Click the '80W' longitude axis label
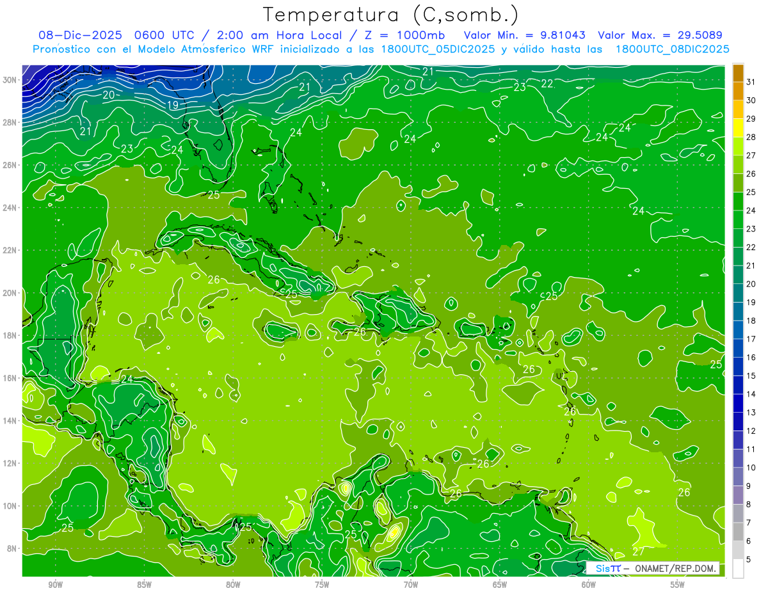The height and width of the screenshot is (593, 768). click(233, 585)
